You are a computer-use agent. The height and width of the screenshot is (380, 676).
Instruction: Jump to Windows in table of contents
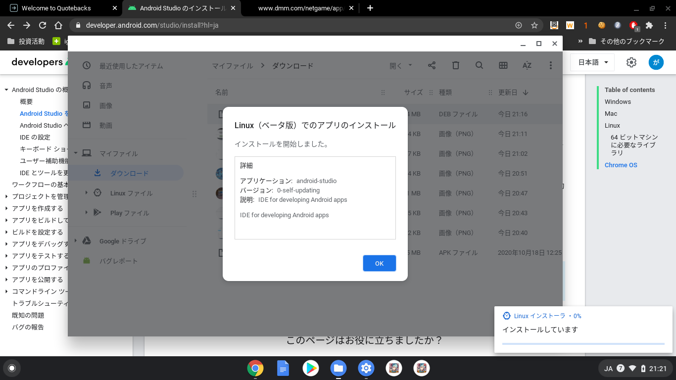coord(618,101)
